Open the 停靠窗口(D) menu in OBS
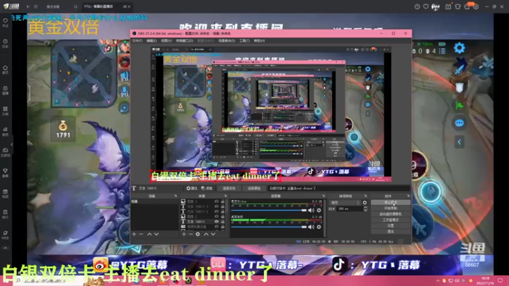509x286 pixels. (185, 41)
